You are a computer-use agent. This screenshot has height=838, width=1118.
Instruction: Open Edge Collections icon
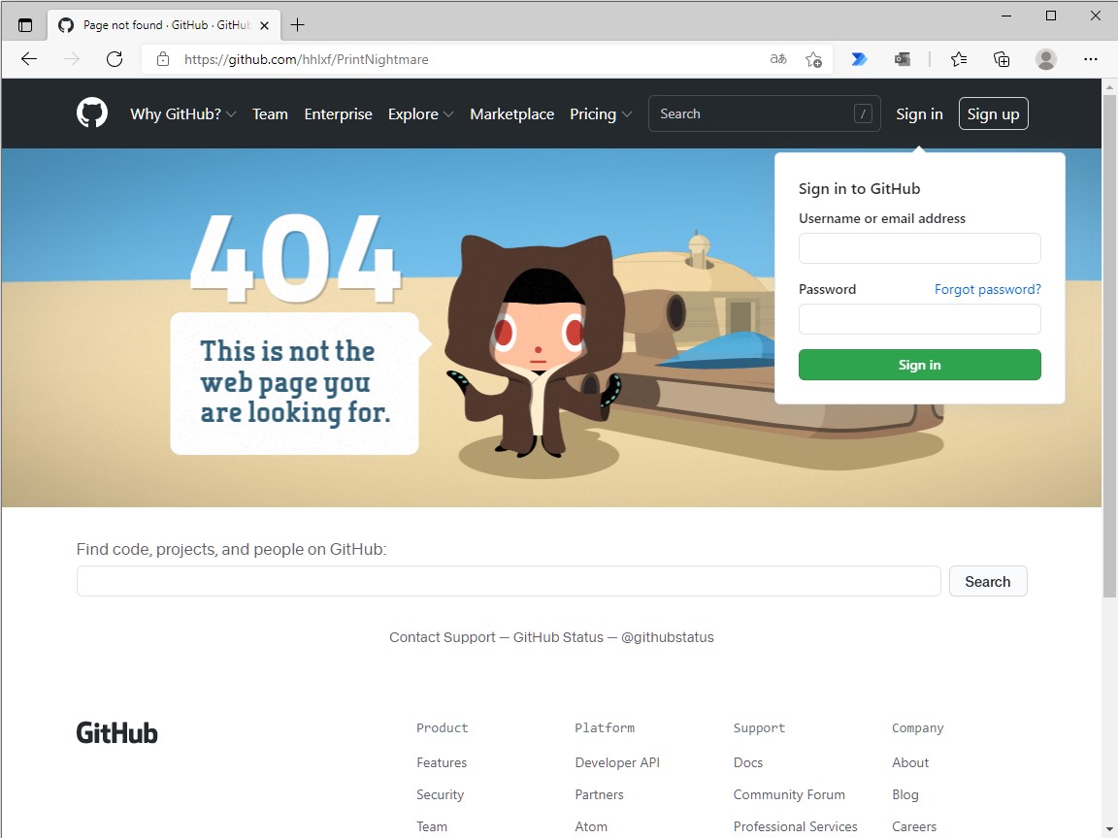(x=1001, y=59)
